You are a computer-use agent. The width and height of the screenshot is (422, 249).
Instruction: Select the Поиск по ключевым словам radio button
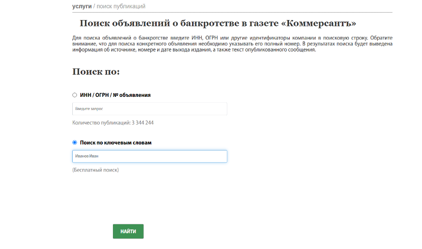(74, 143)
